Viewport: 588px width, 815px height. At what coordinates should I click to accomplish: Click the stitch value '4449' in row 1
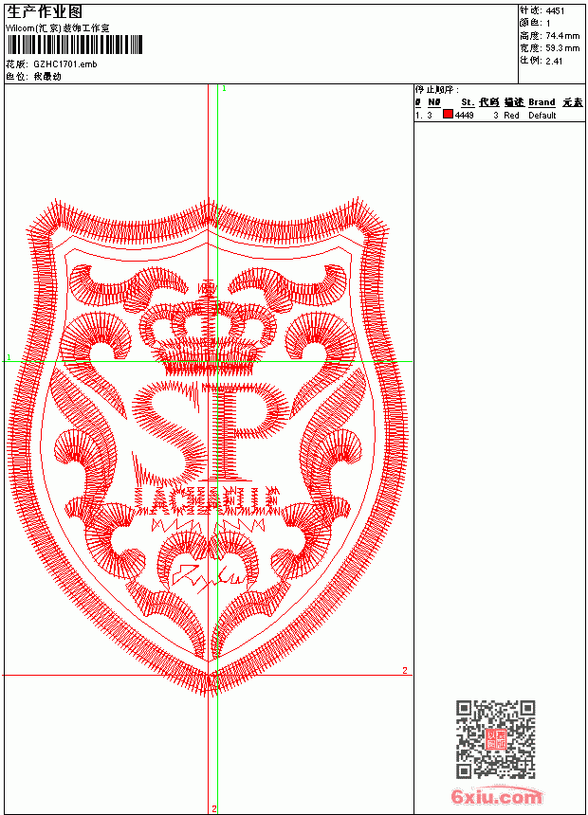pos(464,115)
